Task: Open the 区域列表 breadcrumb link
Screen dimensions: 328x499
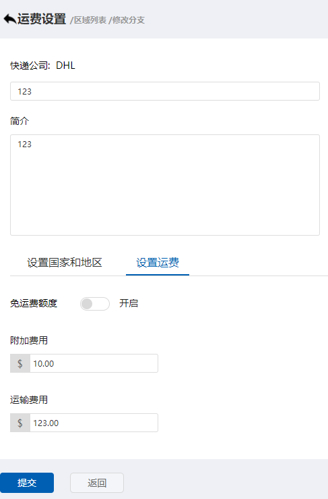Action: (90, 20)
